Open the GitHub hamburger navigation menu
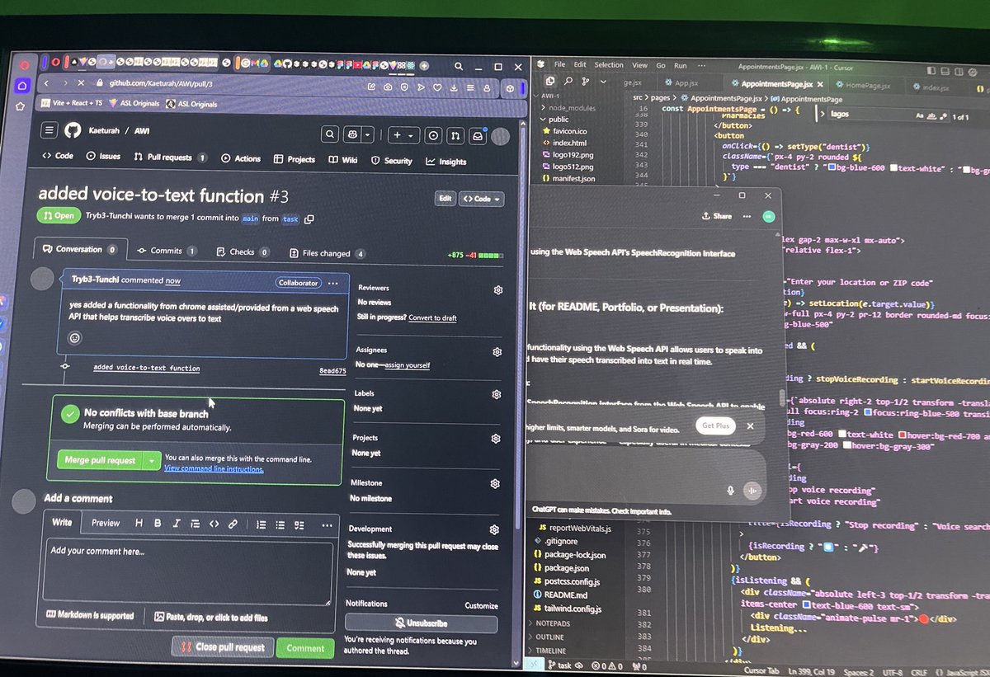 (x=49, y=130)
